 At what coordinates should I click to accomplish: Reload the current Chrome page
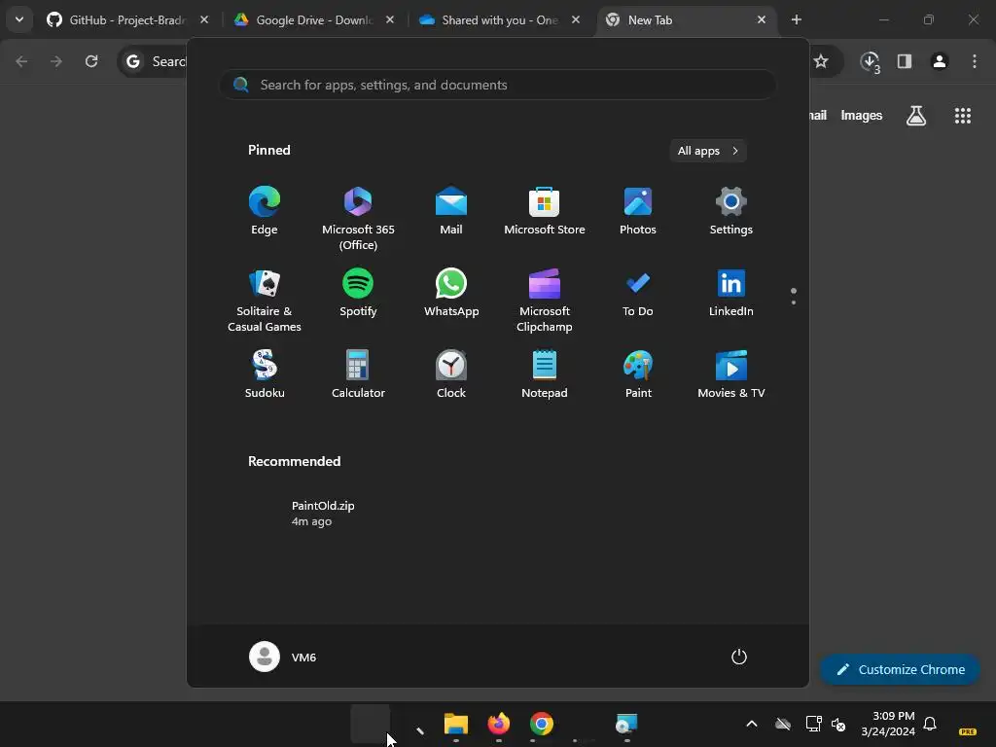(91, 61)
